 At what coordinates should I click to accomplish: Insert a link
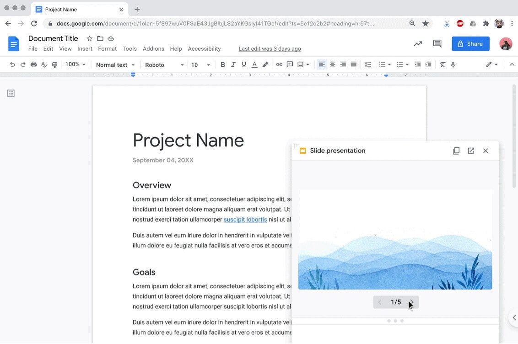click(x=279, y=64)
